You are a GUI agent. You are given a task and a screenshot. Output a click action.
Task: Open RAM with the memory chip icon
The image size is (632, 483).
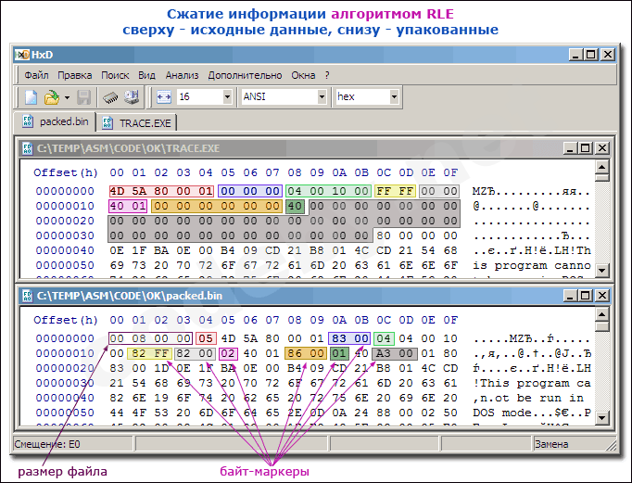coord(110,97)
